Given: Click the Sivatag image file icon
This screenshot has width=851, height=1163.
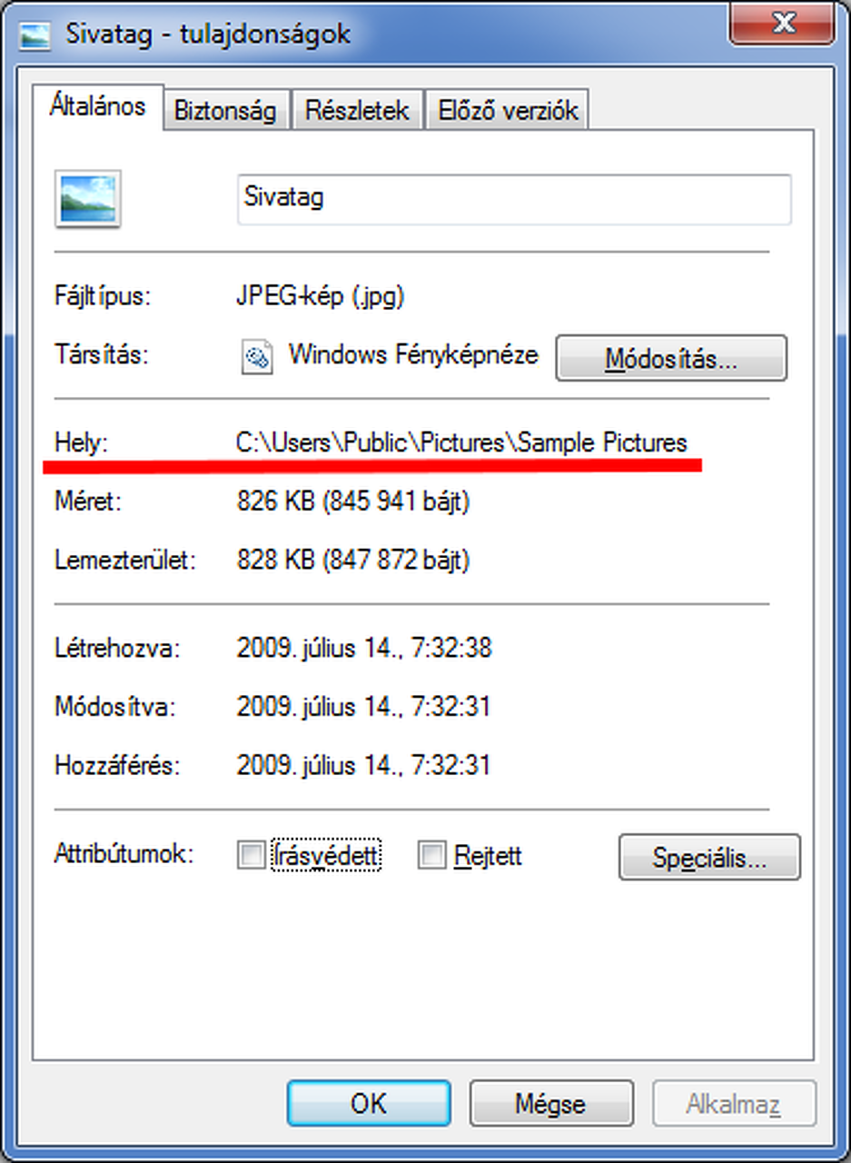Looking at the screenshot, I should (88, 198).
